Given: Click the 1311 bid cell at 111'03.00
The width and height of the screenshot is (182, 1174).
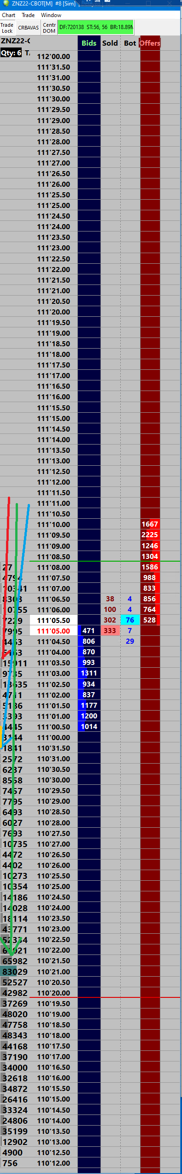Looking at the screenshot, I should 89,673.
